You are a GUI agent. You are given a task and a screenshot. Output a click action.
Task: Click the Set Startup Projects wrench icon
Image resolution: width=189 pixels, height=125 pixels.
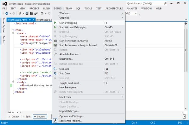point(55,120)
